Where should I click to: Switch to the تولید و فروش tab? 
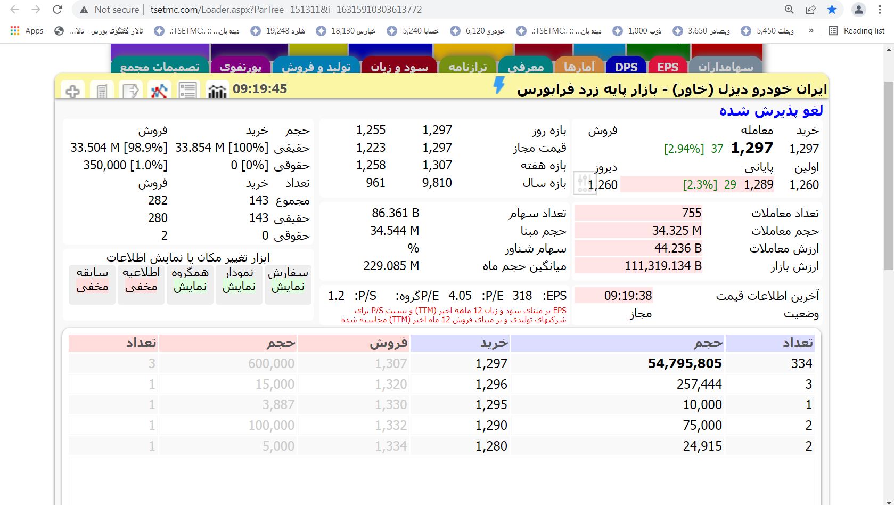(316, 66)
